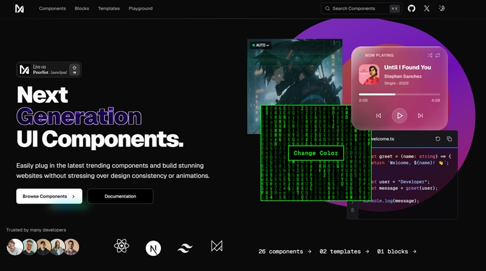Click the copy icon in welcome.ts code panel
Viewport: 486px width, 271px height.
449,139
